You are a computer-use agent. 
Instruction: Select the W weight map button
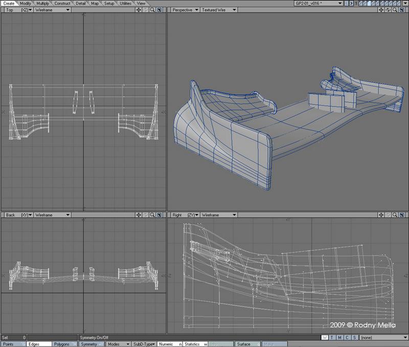pos(326,338)
